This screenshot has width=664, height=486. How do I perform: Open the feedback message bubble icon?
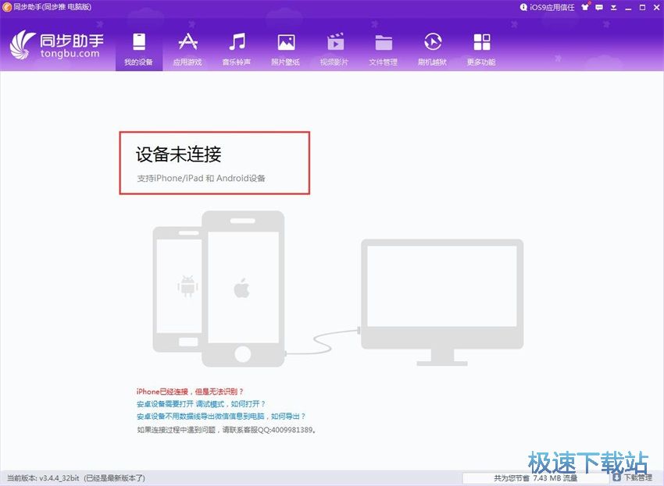pyautogui.click(x=599, y=7)
